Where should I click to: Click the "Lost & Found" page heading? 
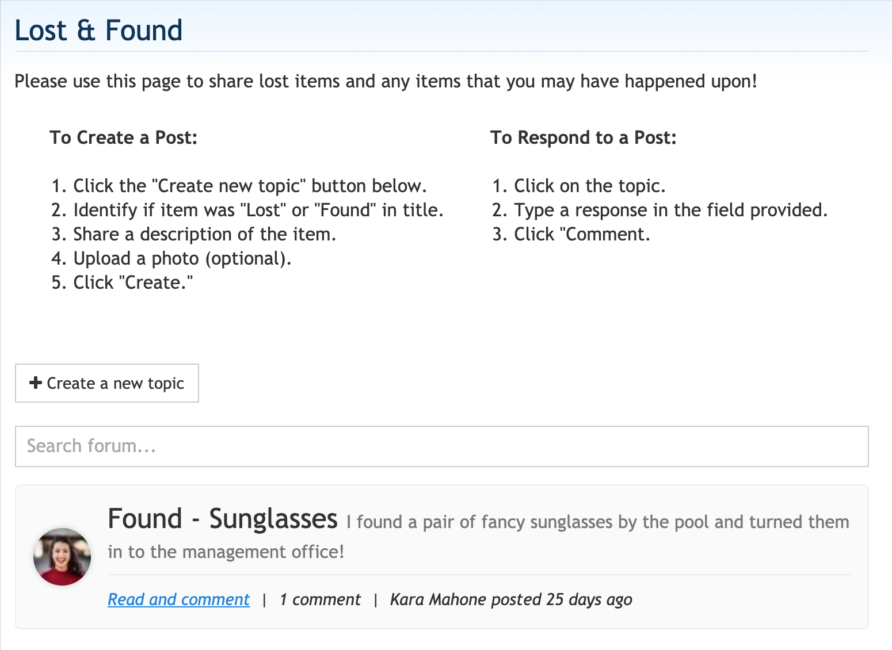coord(98,30)
